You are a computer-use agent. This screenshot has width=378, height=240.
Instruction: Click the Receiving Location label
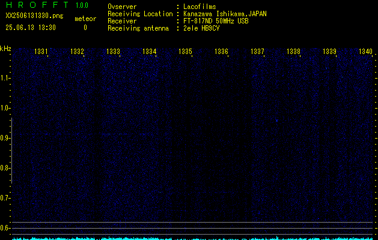pos(140,14)
